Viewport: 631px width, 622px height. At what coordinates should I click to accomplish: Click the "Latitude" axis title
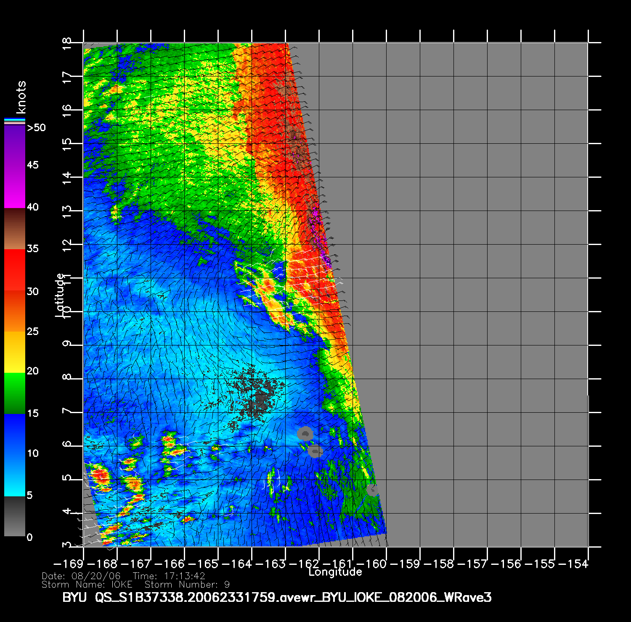coord(60,295)
